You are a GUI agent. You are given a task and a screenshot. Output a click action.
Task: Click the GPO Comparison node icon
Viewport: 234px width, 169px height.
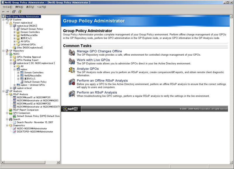(11, 113)
